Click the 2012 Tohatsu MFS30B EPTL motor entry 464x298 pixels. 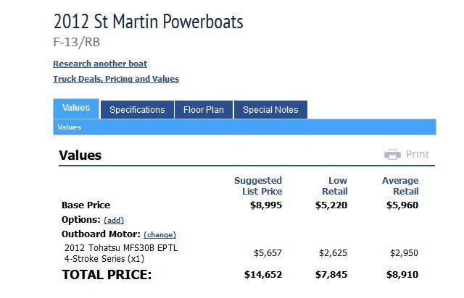tap(121, 253)
